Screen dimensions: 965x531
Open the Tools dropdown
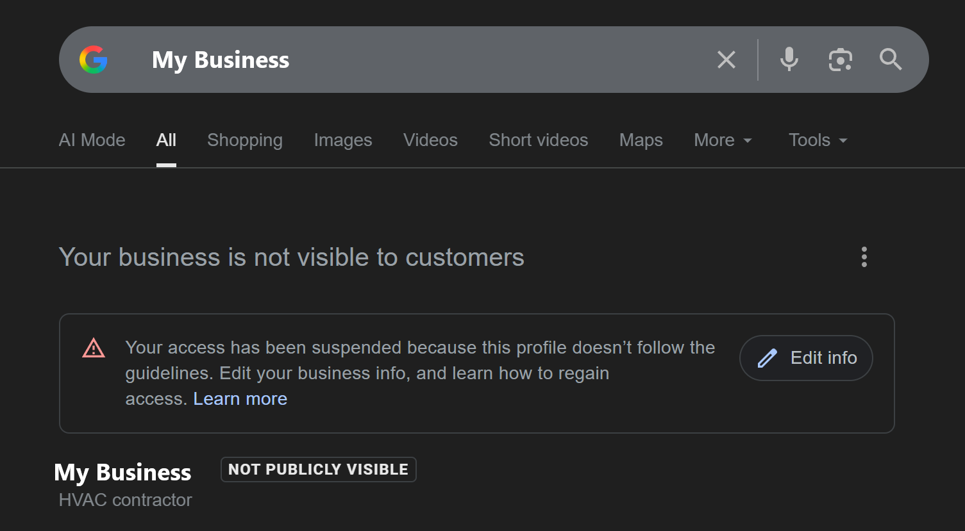pos(817,140)
